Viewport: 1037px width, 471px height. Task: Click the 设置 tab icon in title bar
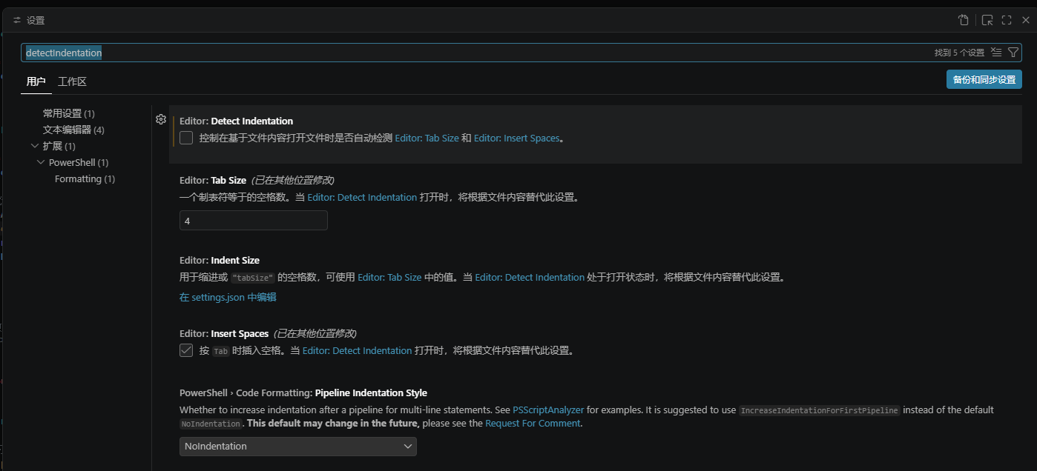17,21
